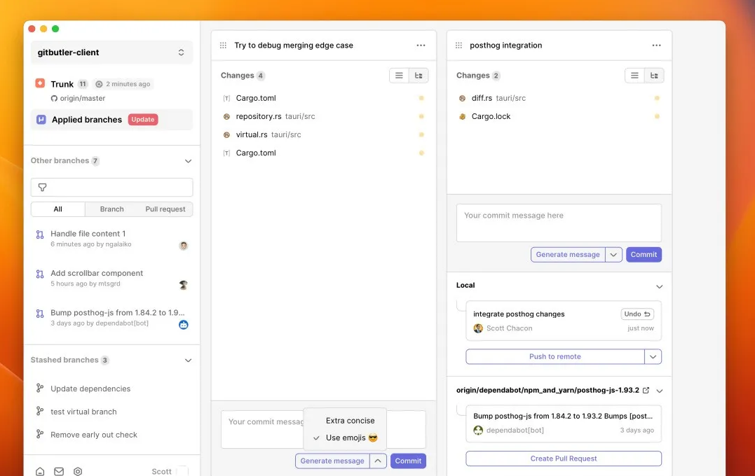Open the Trunk branch entry
Image resolution: width=755 pixels, height=476 pixels.
111,90
